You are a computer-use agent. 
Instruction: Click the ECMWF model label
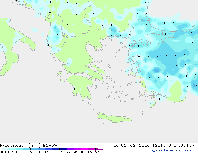pyautogui.click(x=50, y=146)
